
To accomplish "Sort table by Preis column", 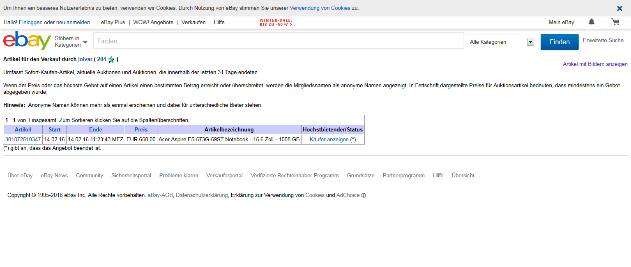I will pyautogui.click(x=141, y=130).
